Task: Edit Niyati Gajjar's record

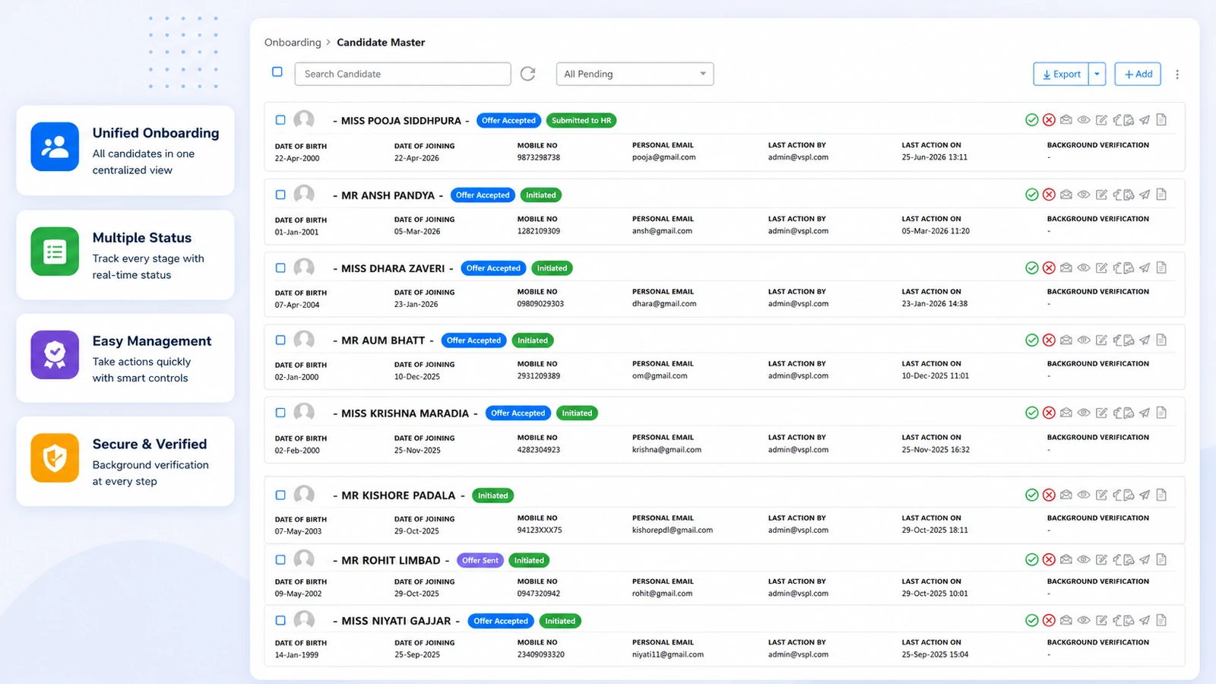Action: tap(1101, 620)
